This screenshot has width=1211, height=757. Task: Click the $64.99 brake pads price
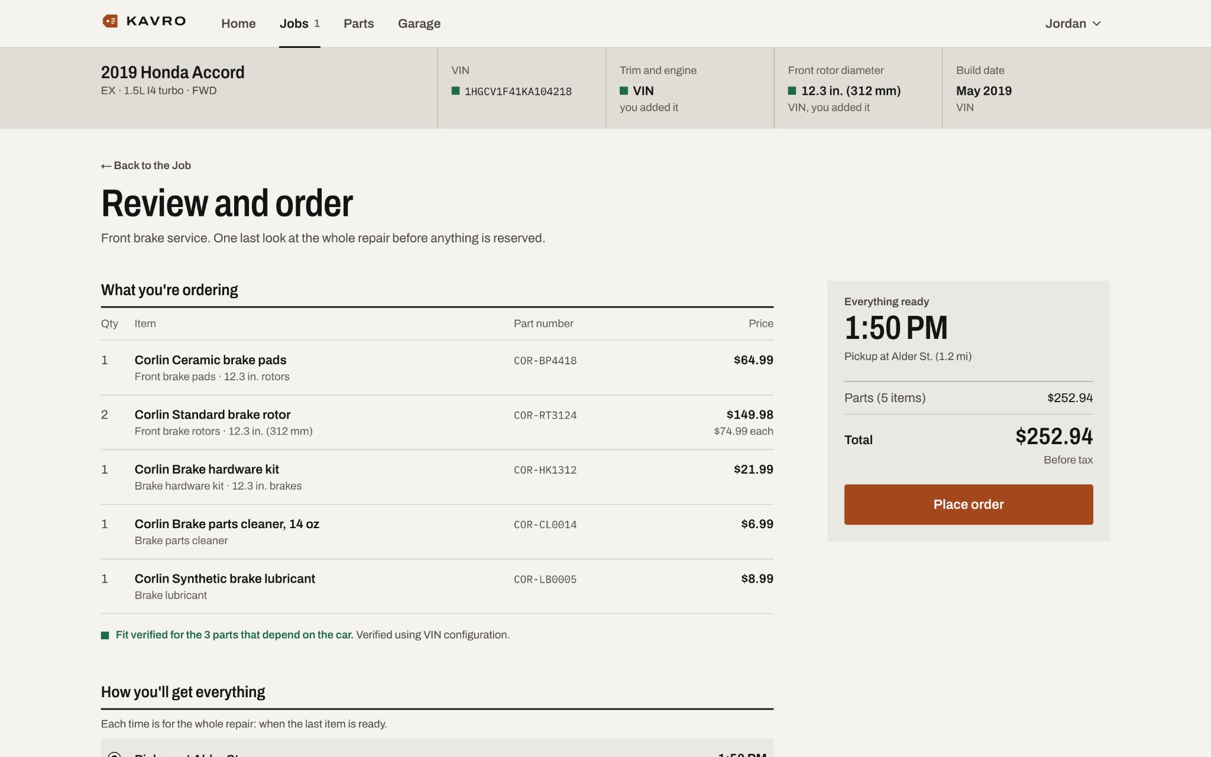click(753, 360)
